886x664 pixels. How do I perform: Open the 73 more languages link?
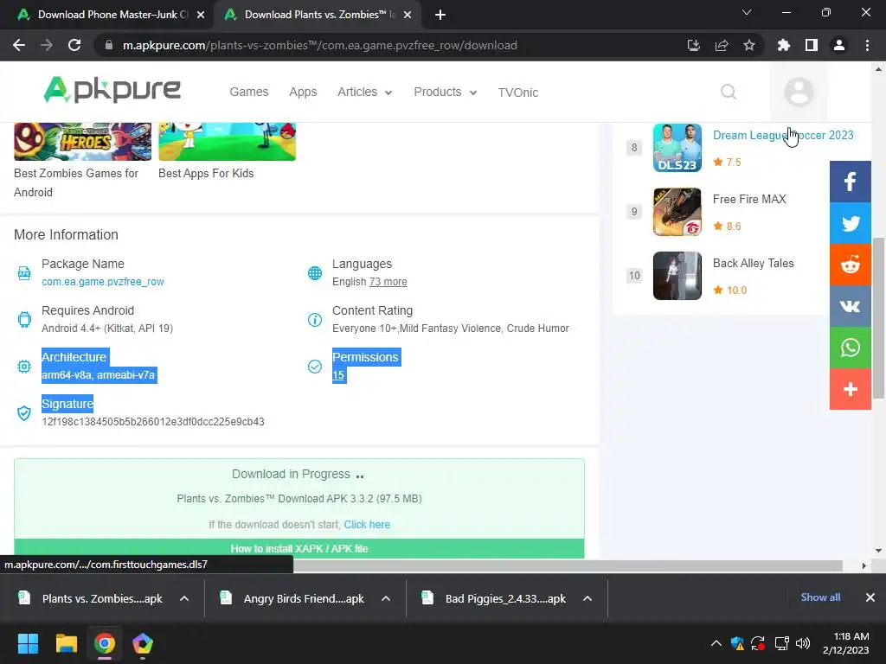[388, 282]
